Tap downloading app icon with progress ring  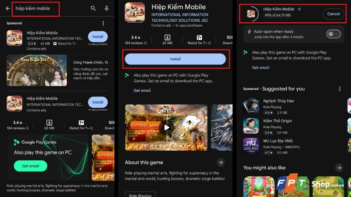click(251, 14)
